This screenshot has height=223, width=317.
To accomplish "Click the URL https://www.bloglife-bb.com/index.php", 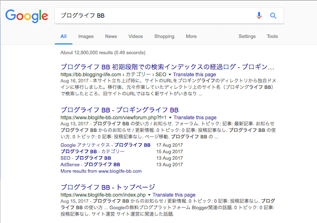I will coord(103,195).
